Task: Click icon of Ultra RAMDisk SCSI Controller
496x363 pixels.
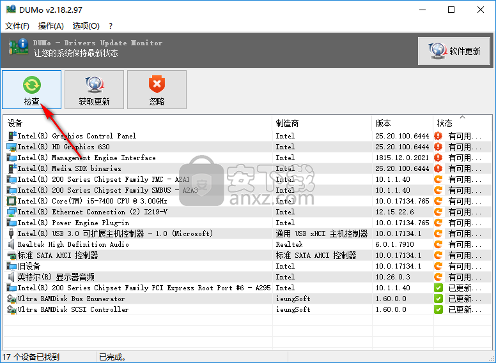Action: pos(12,309)
